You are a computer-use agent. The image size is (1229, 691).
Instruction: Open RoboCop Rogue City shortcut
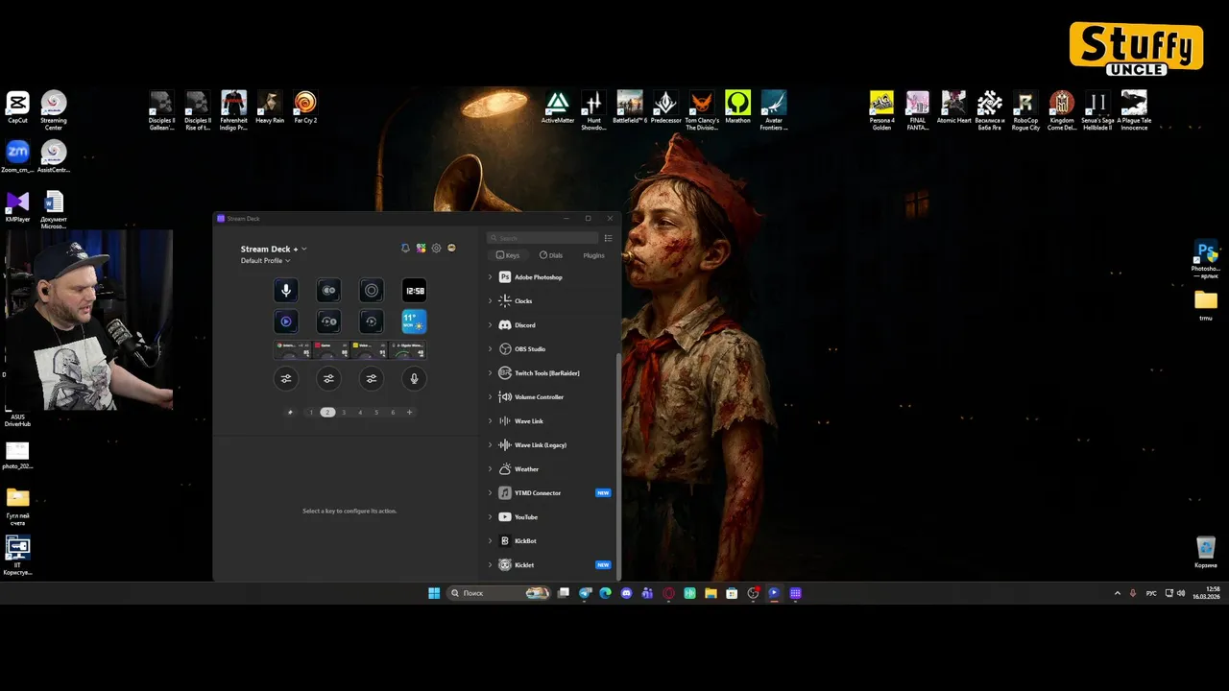pyautogui.click(x=1025, y=110)
